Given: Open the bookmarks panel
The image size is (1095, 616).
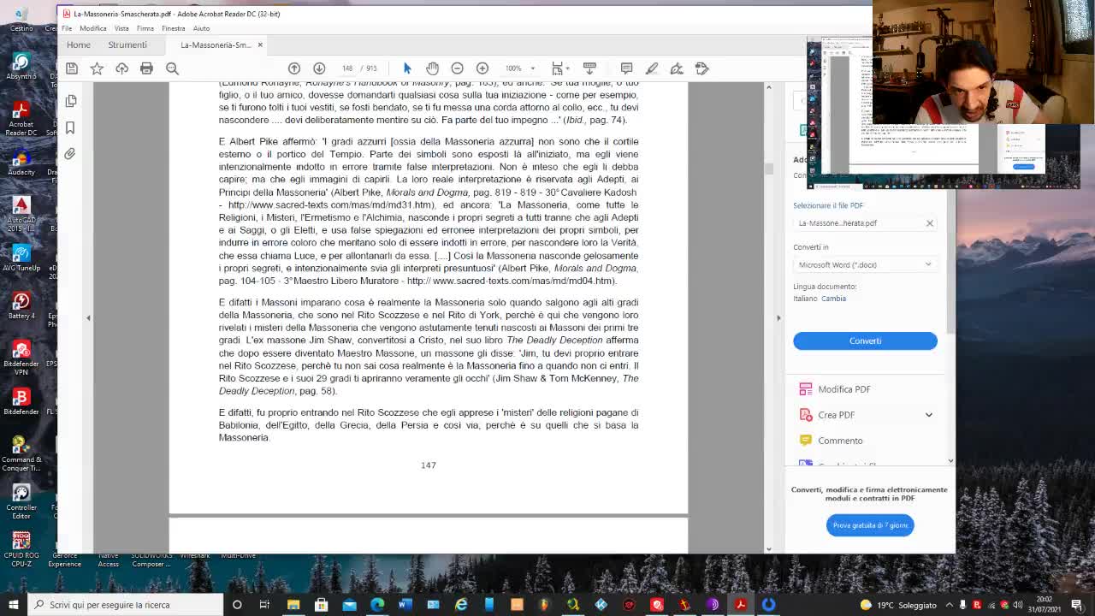Looking at the screenshot, I should pyautogui.click(x=70, y=127).
